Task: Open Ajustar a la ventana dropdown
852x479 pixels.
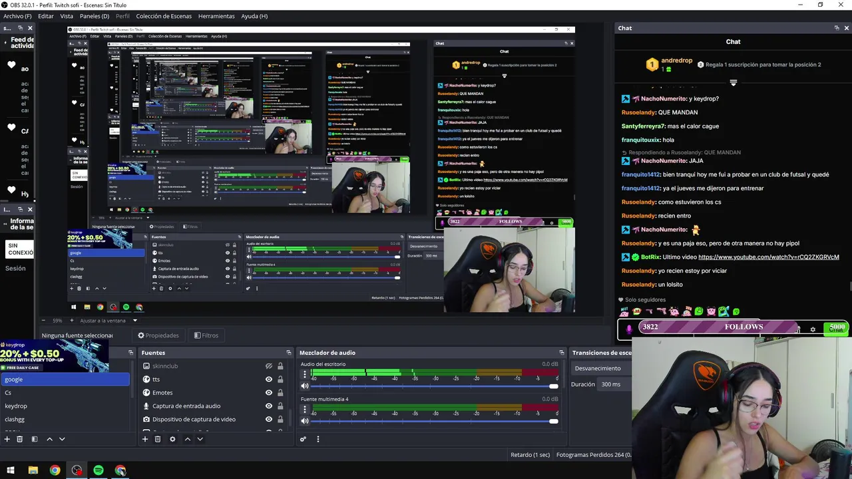Action: point(107,321)
